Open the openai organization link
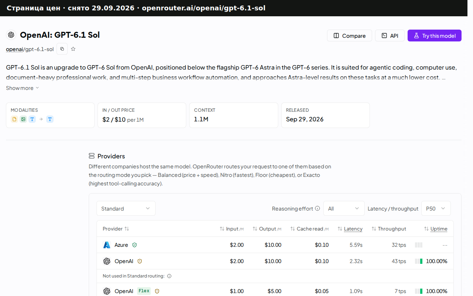The image size is (473, 296). 14,49
